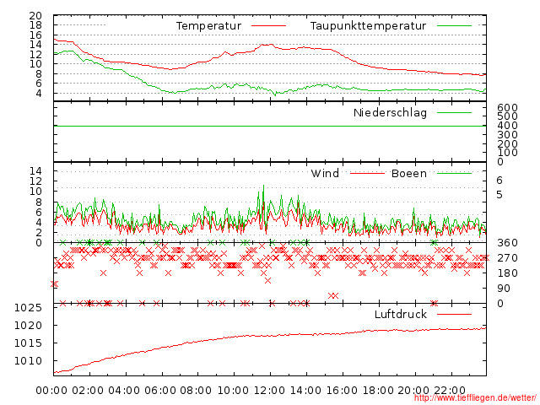Click the 500 precipitation axis value
Viewport: 540px width, 405px height.
point(507,116)
